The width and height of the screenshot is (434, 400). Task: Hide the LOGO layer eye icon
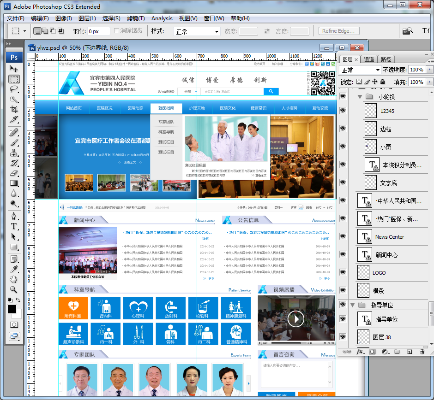(343, 272)
